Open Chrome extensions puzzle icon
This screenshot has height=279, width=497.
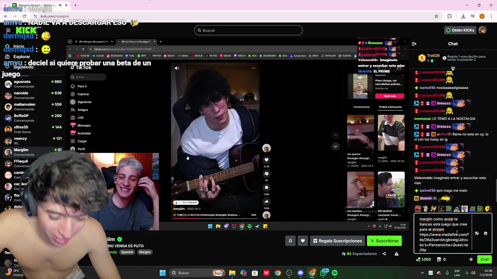pyautogui.click(x=450, y=16)
